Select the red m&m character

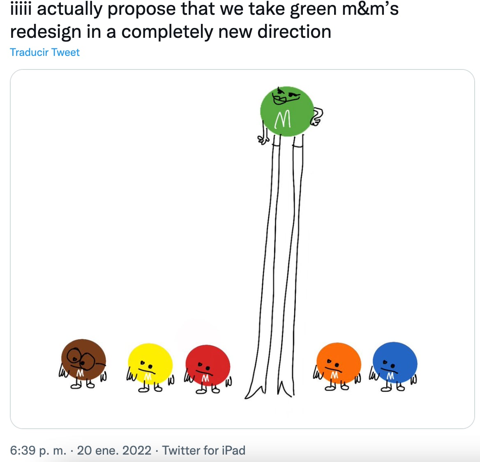point(207,365)
